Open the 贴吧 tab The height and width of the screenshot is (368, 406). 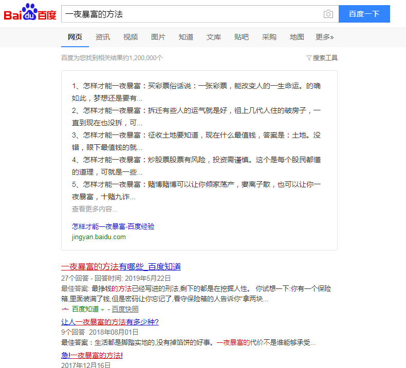click(242, 37)
